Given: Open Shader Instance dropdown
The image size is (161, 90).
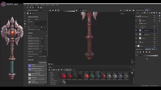Looking at the screenshot, I should tap(41, 29).
